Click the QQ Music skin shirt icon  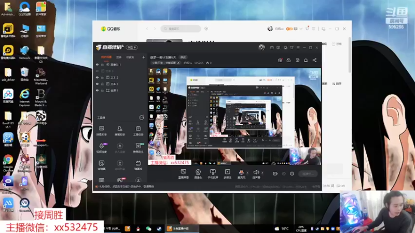click(307, 28)
